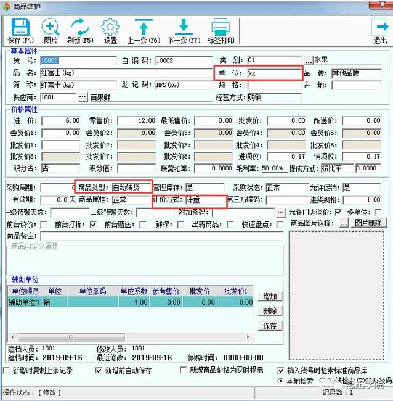Click the 保存(F4) floppy disk icon
The width and height of the screenshot is (393, 401).
(x=20, y=28)
